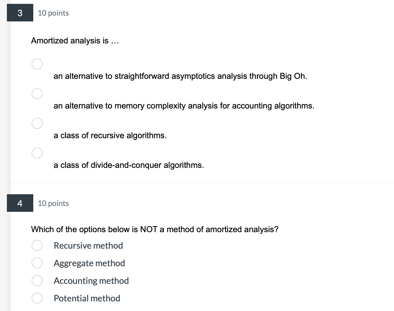Screen dimensions: 394x311
Task: Click the "10 points" label of question 3
Action: click(53, 13)
